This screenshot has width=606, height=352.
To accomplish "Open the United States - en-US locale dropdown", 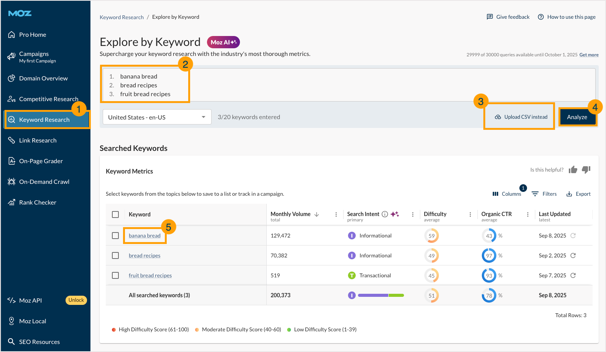I will pyautogui.click(x=157, y=117).
